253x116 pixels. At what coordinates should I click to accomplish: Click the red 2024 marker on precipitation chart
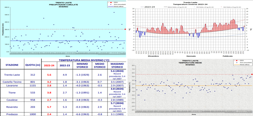pyautogui.click(x=125, y=29)
